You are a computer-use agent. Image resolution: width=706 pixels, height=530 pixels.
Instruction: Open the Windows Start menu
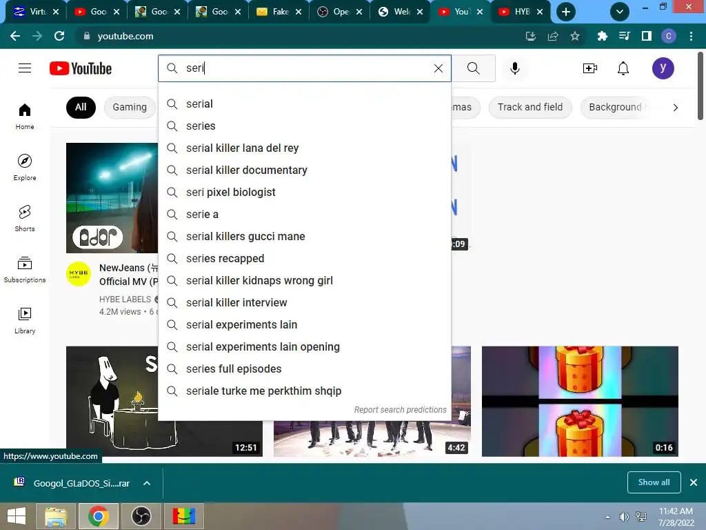pyautogui.click(x=17, y=516)
